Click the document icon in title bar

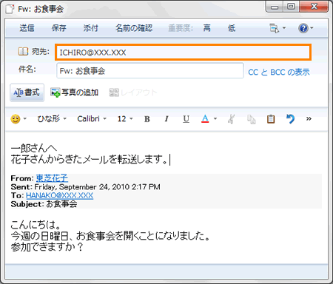click(x=10, y=9)
